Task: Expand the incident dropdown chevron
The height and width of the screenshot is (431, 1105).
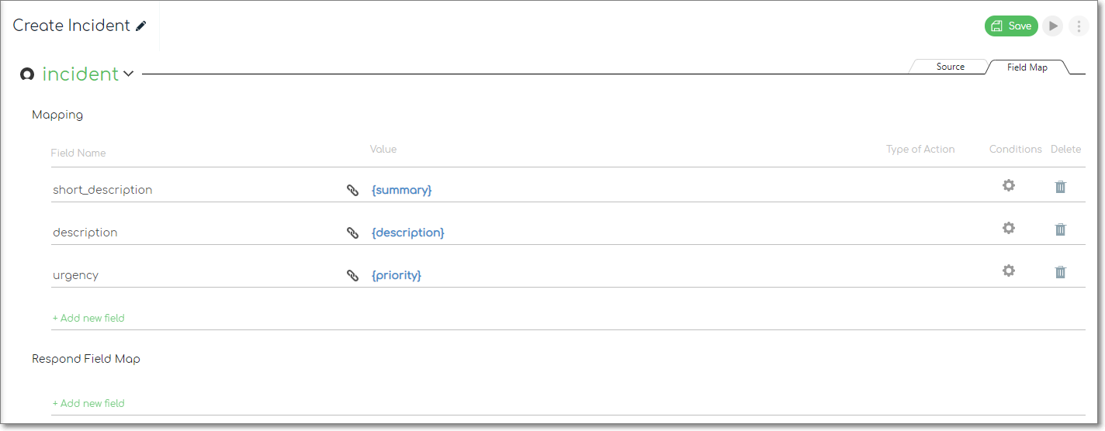Action: coord(129,74)
